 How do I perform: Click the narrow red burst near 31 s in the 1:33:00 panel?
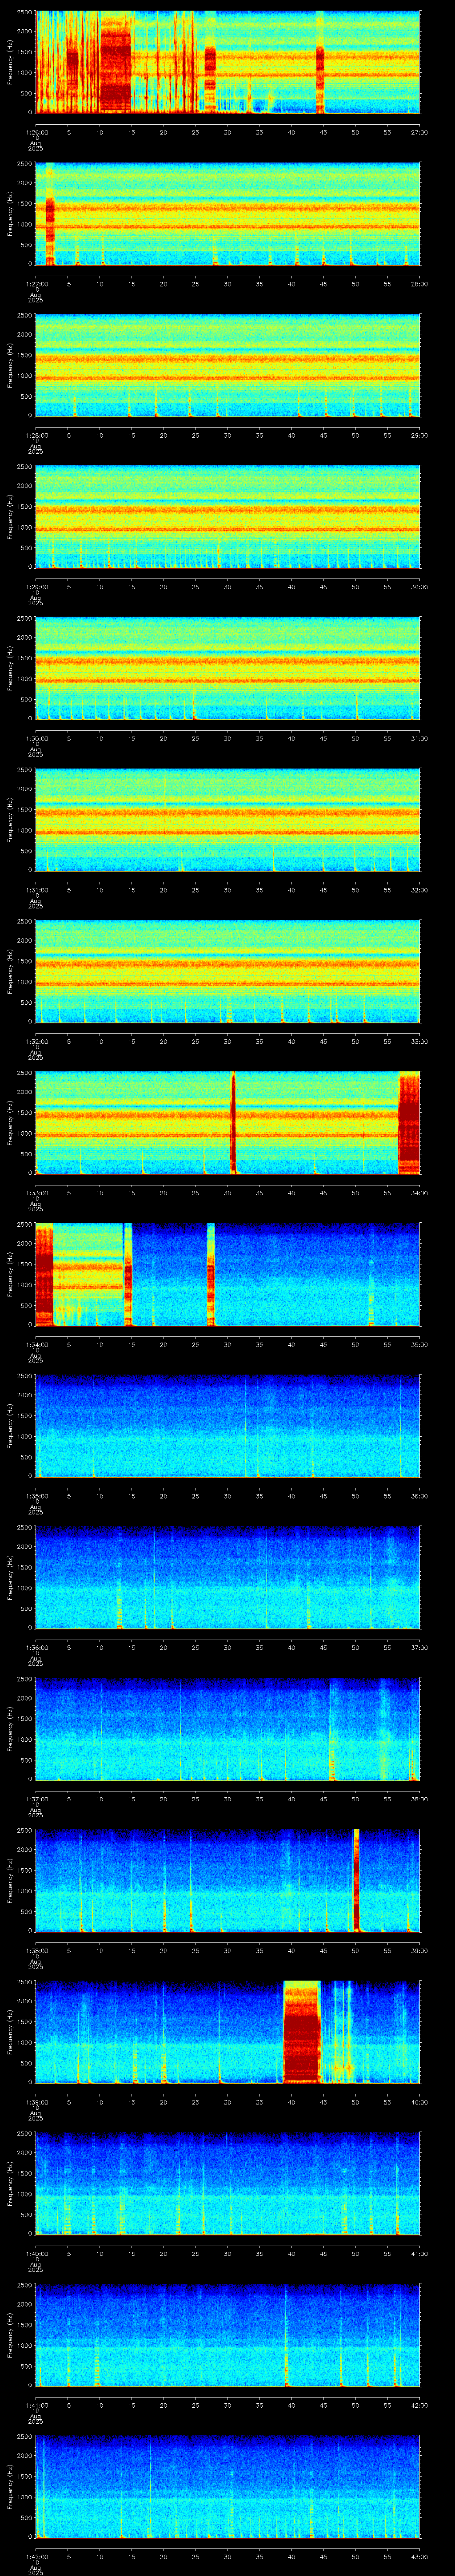(233, 1123)
